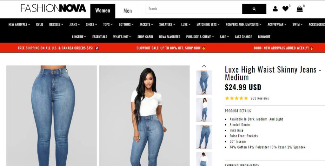The width and height of the screenshot is (325, 166).
Task: Click the up arrow above the thumbnails
Action: [x=204, y=66]
